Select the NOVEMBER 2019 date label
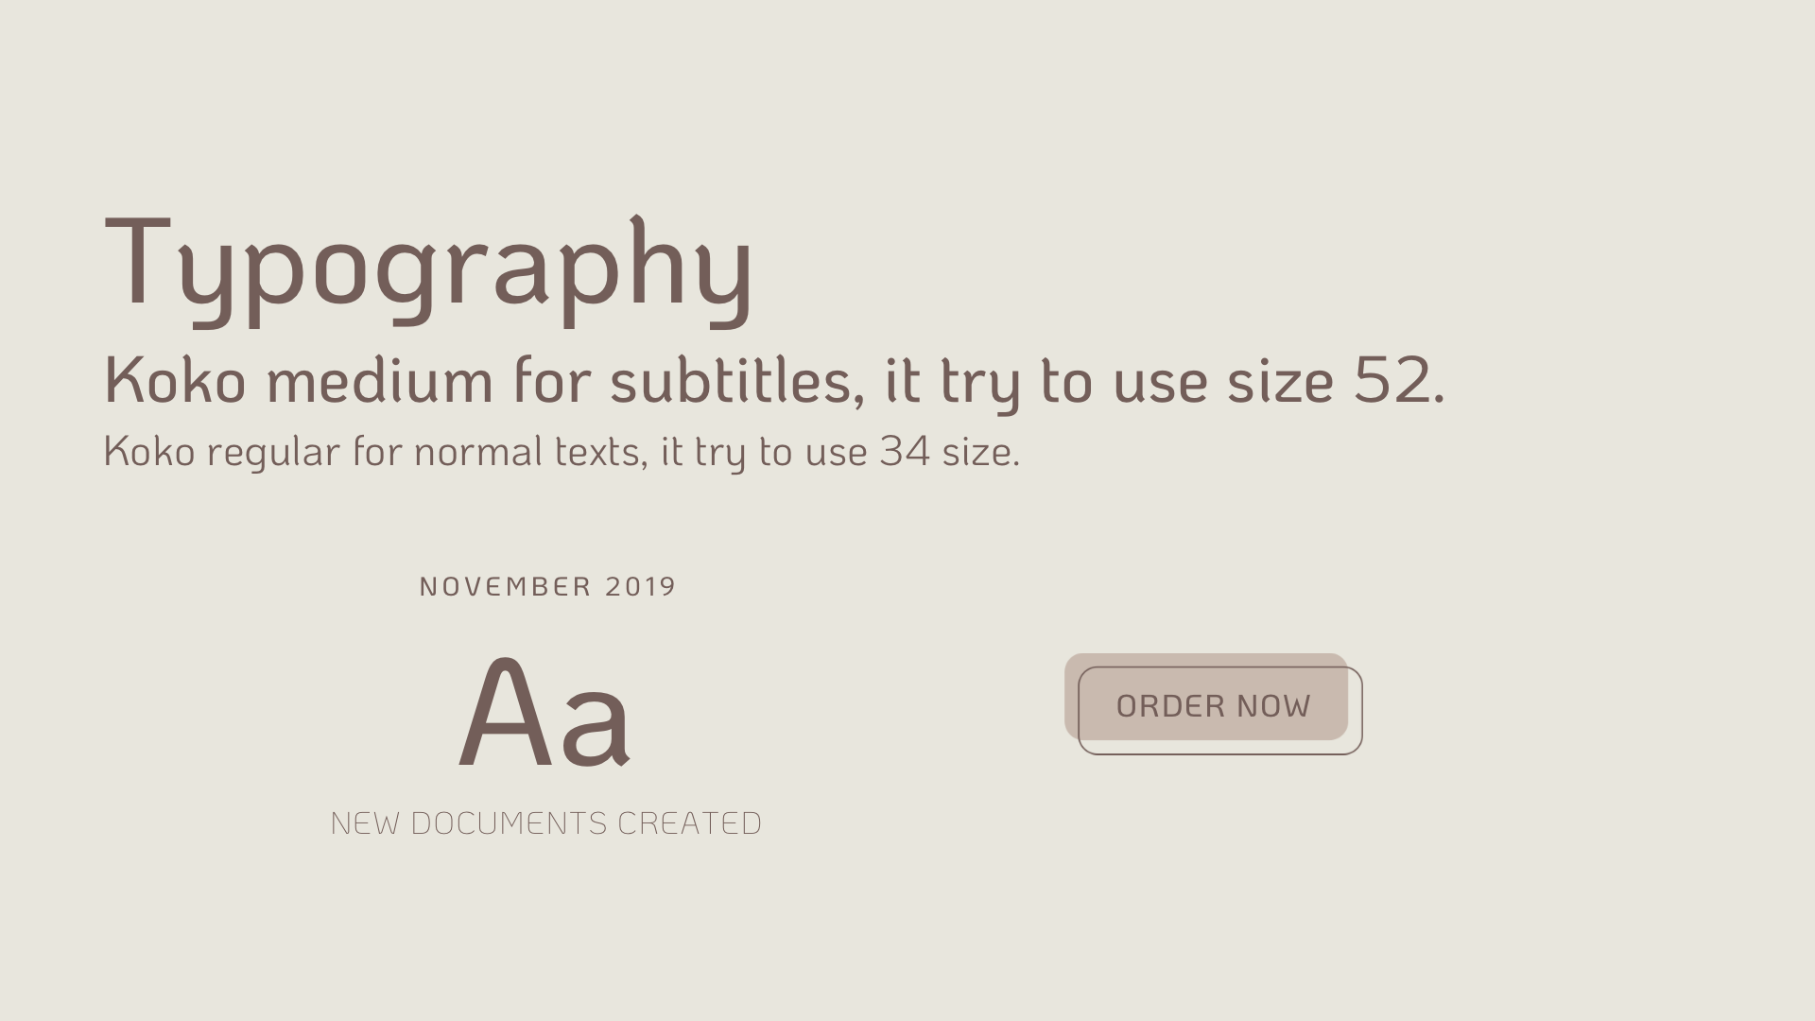The width and height of the screenshot is (1815, 1021). (x=547, y=587)
